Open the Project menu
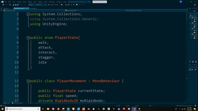The width and height of the screenshot is (198, 111). point(19,2)
